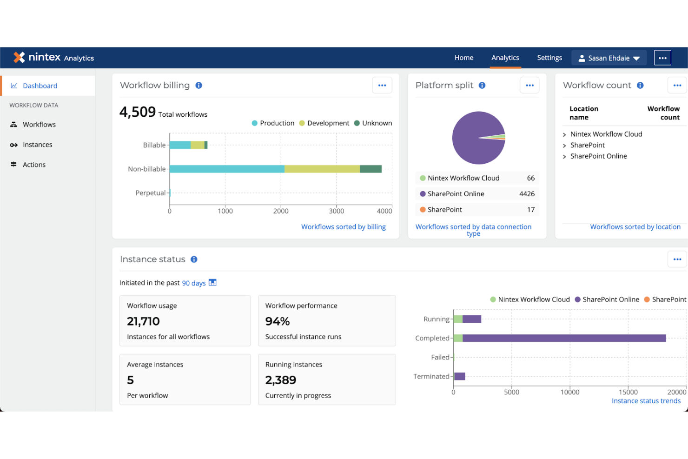
Task: Click the orange SharePoint swatch in Platform split
Action: pos(423,210)
